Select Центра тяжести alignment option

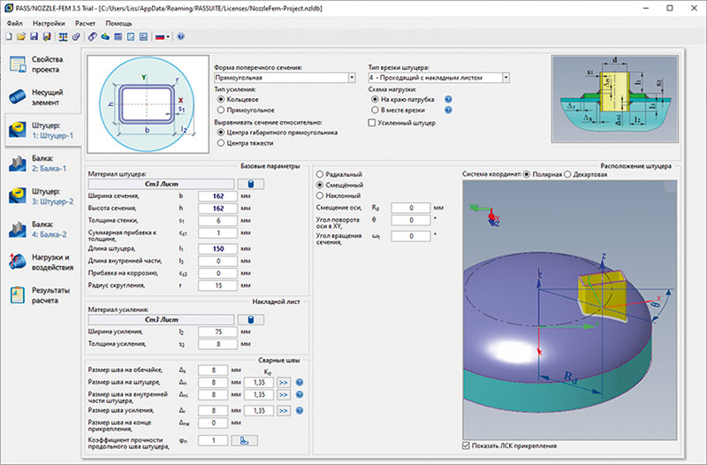(221, 143)
